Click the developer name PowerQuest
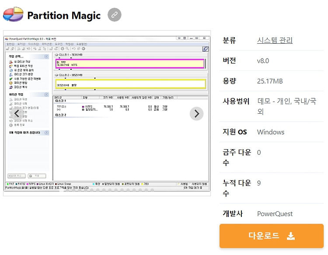 [275, 214]
